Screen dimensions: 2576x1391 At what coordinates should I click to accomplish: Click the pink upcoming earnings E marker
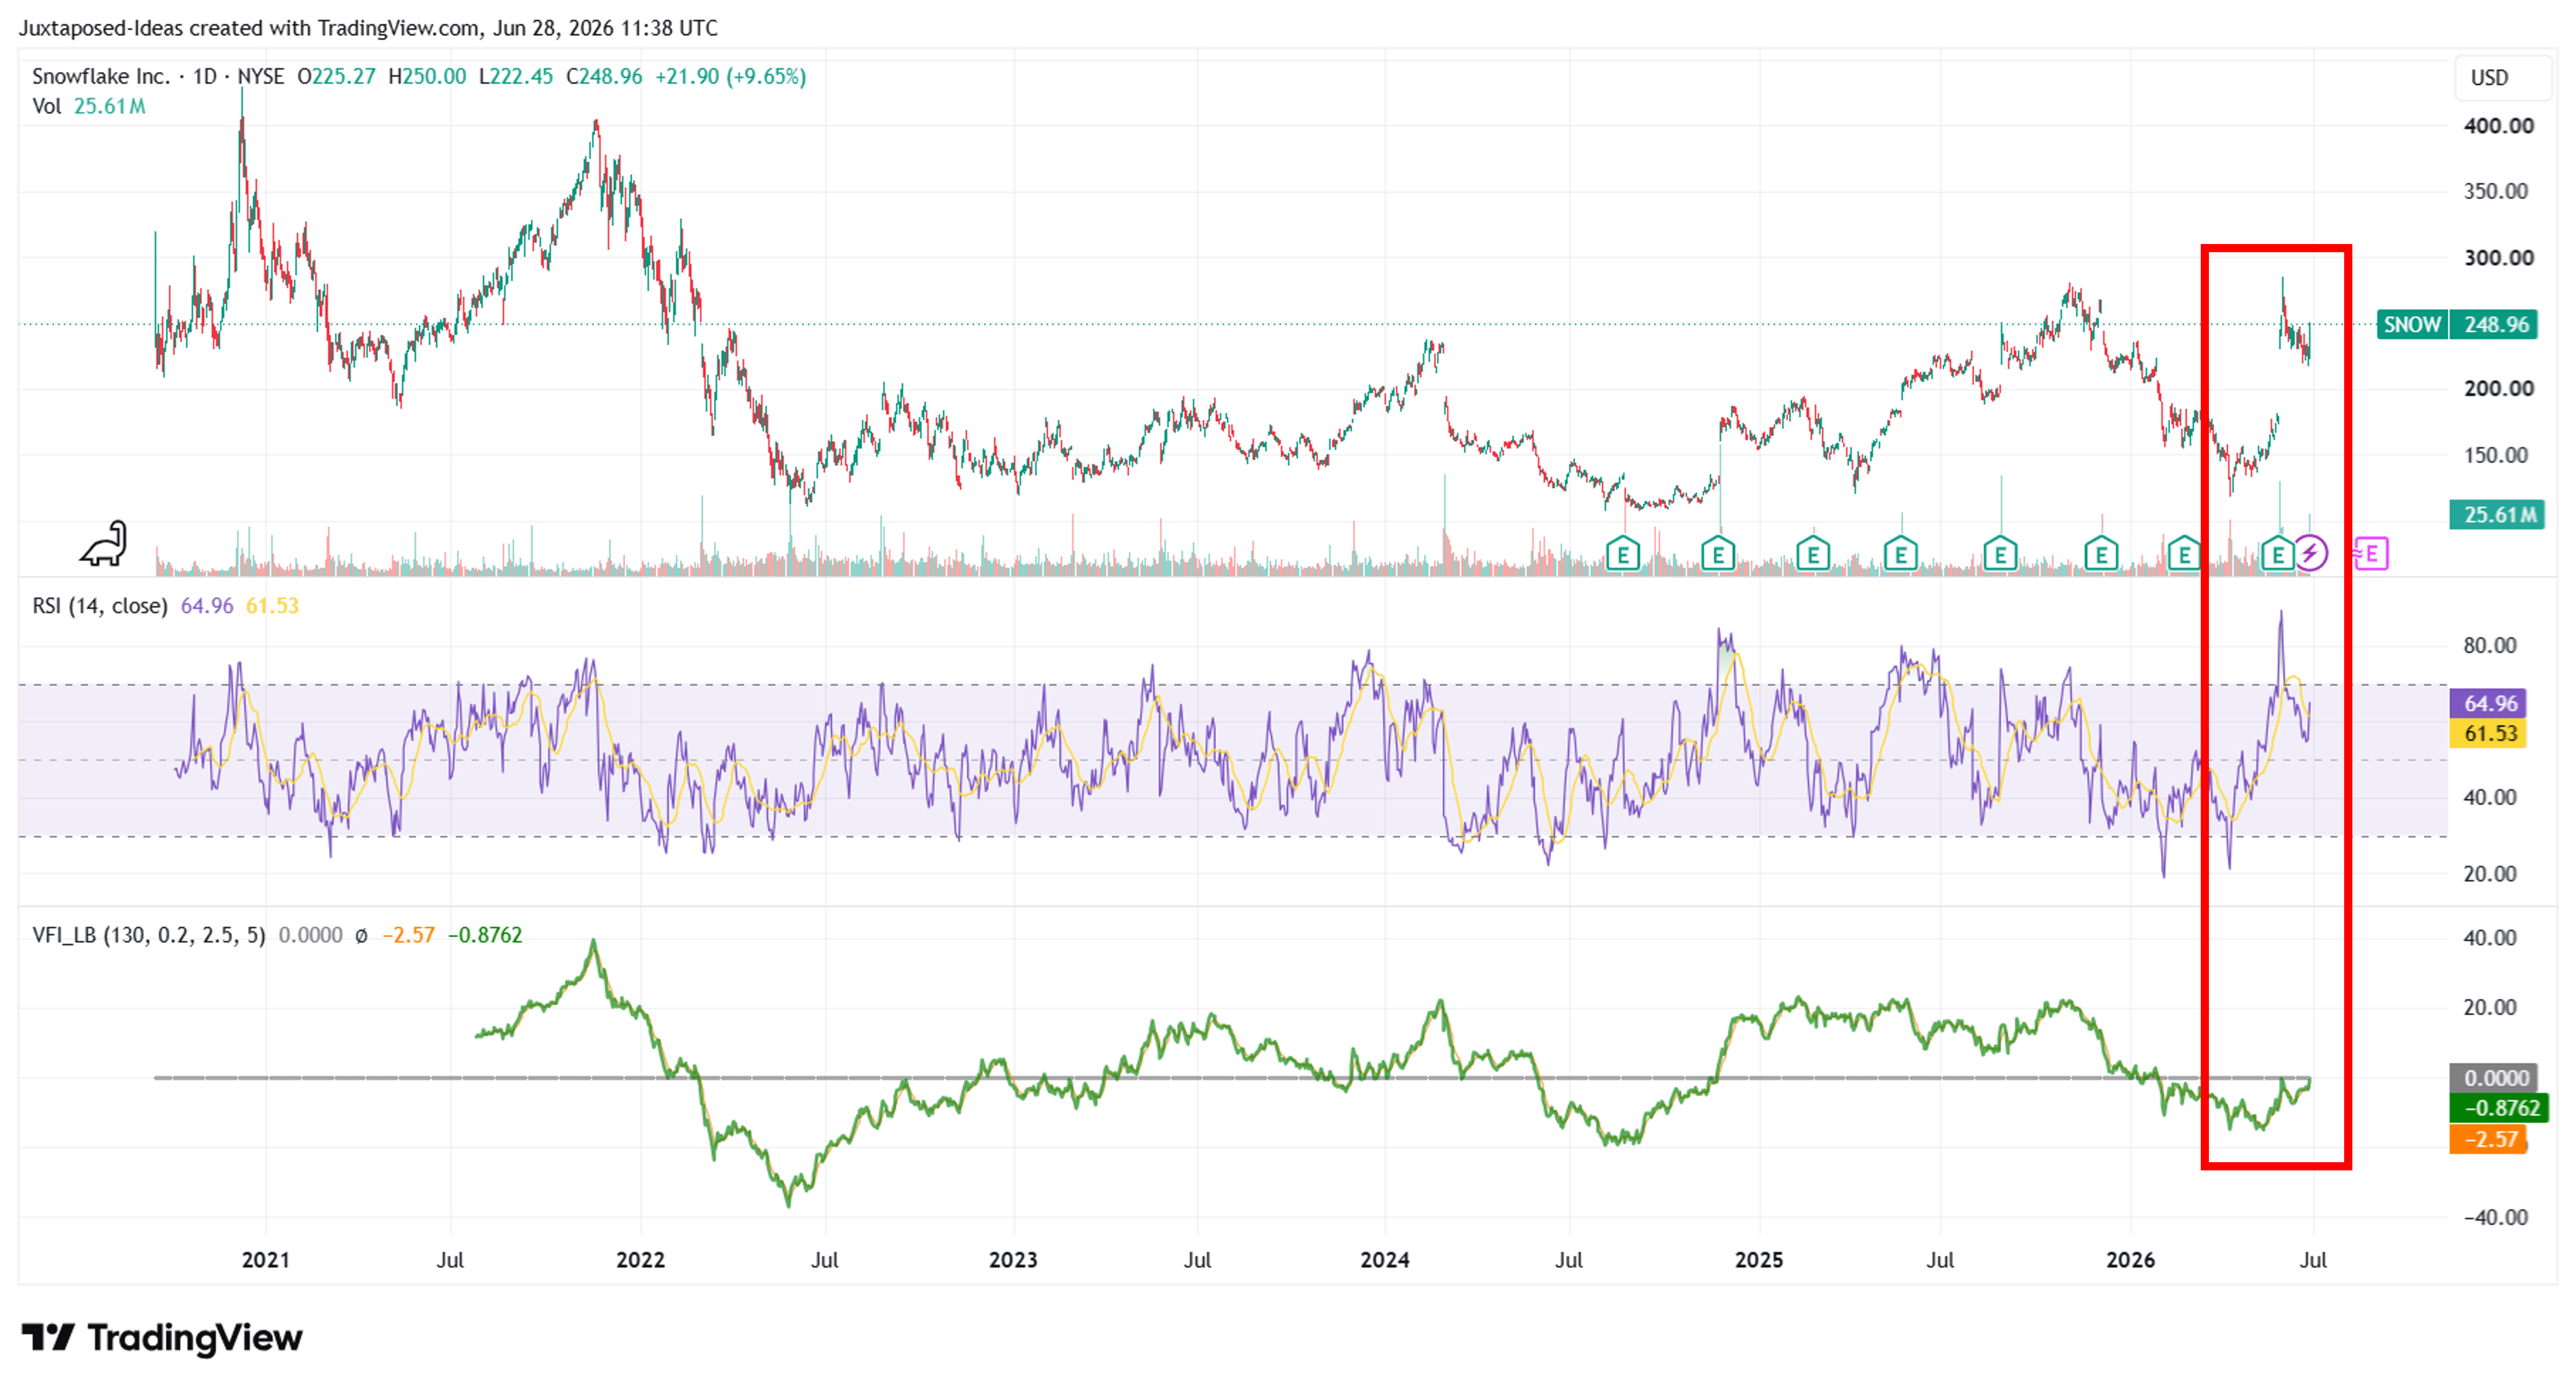tap(2371, 552)
